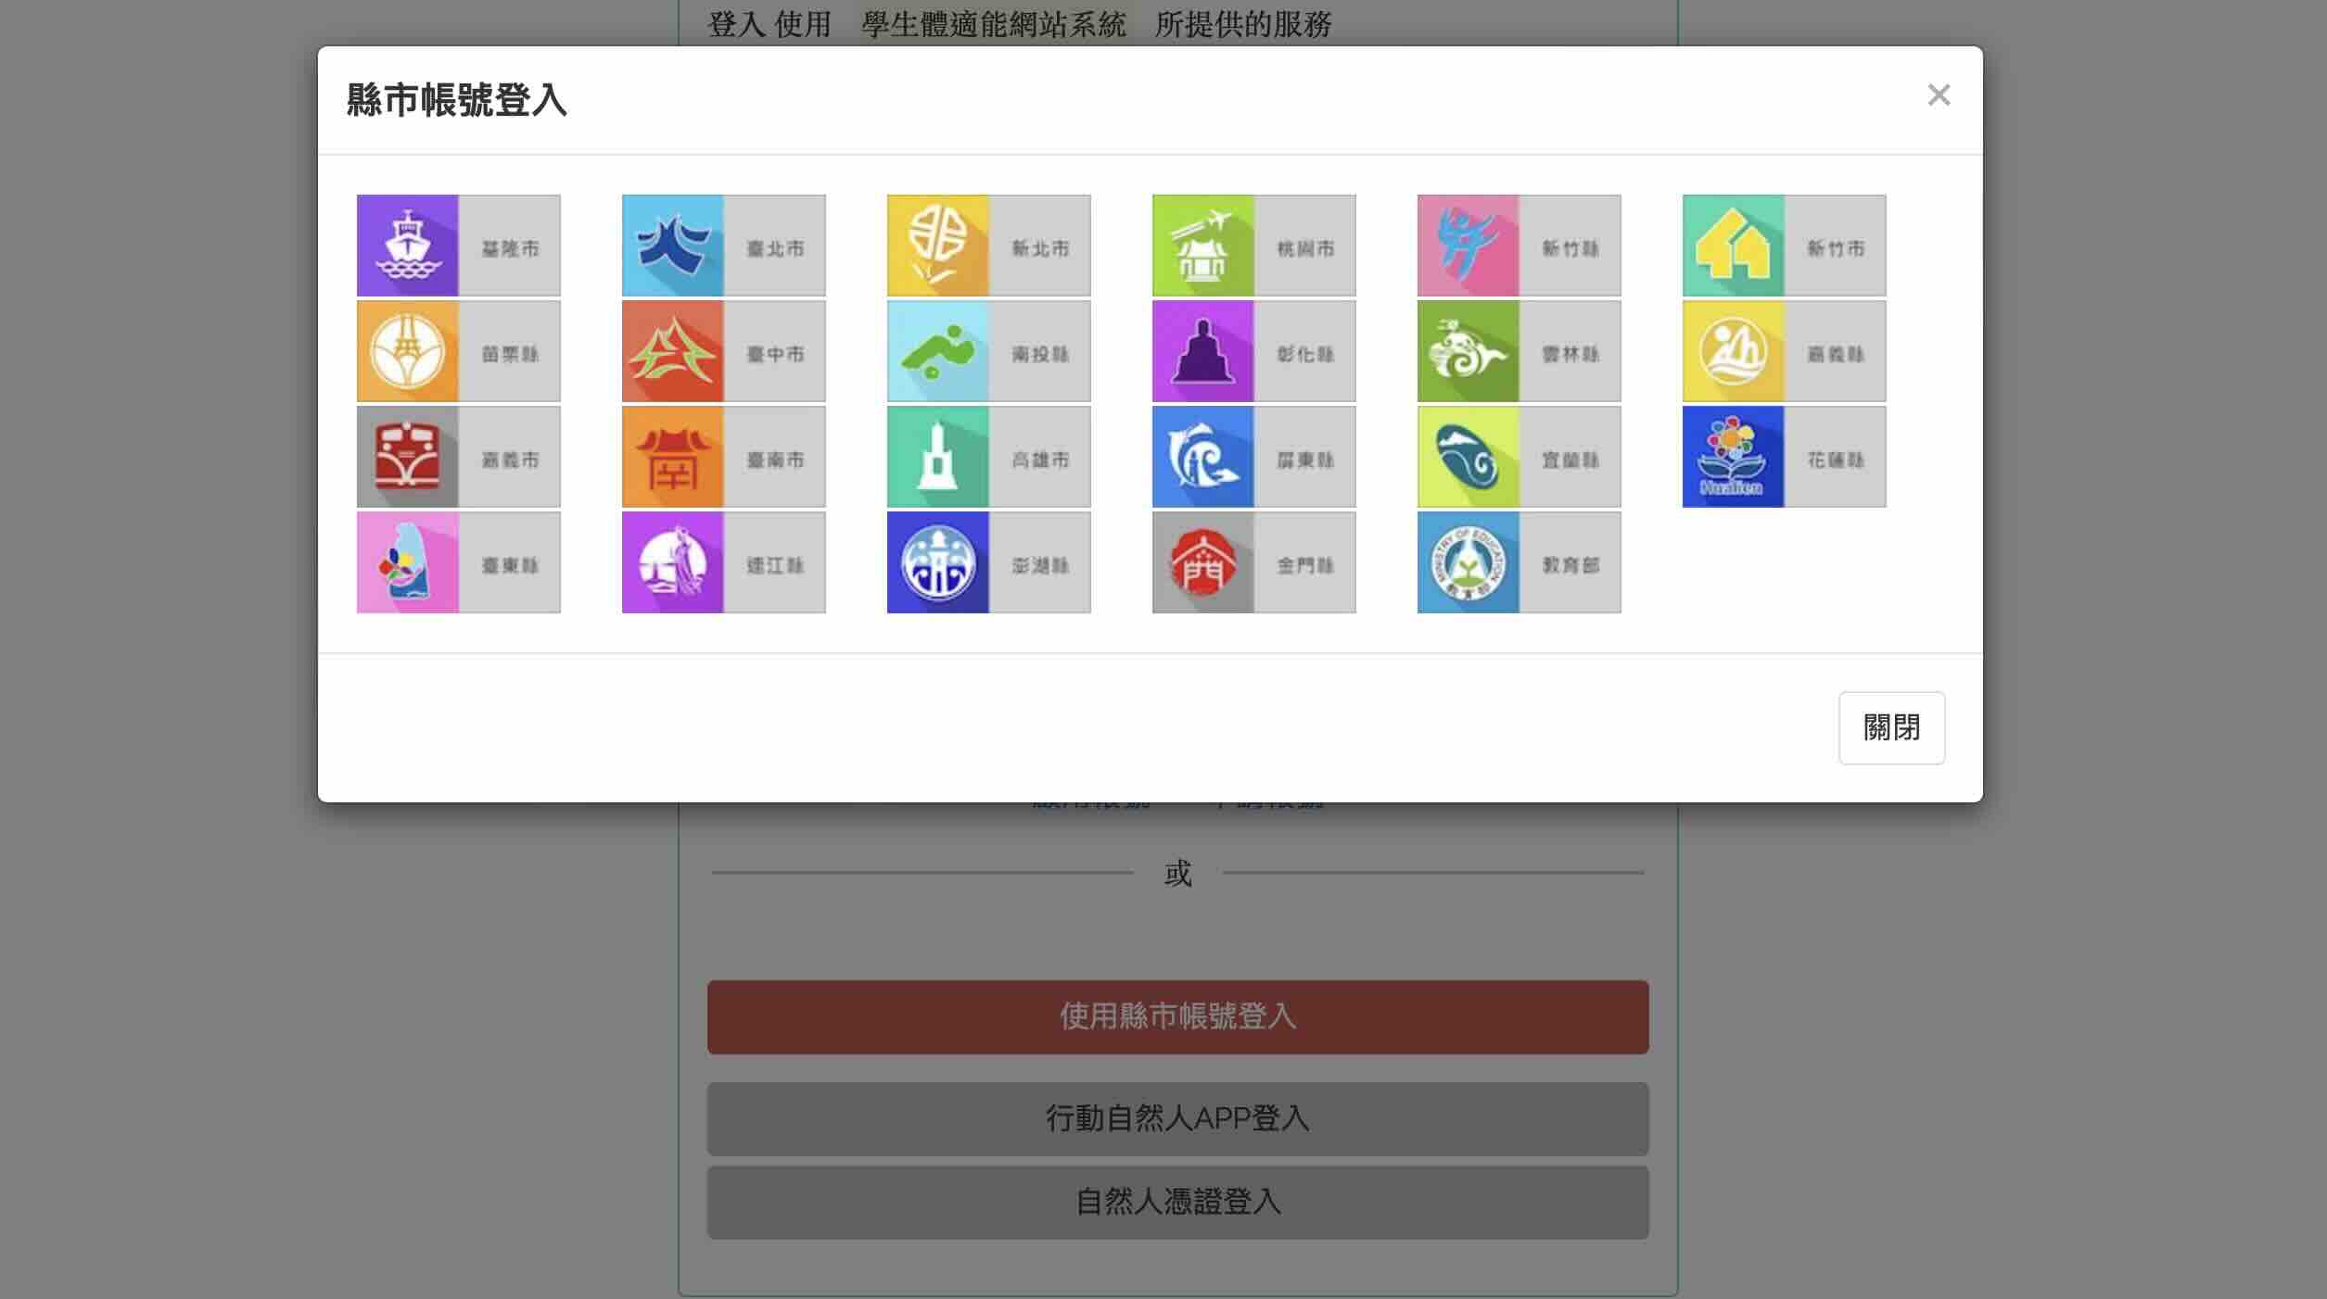
Task: Choose Changhua County (彰化縣) Buddha icon
Action: (1203, 351)
